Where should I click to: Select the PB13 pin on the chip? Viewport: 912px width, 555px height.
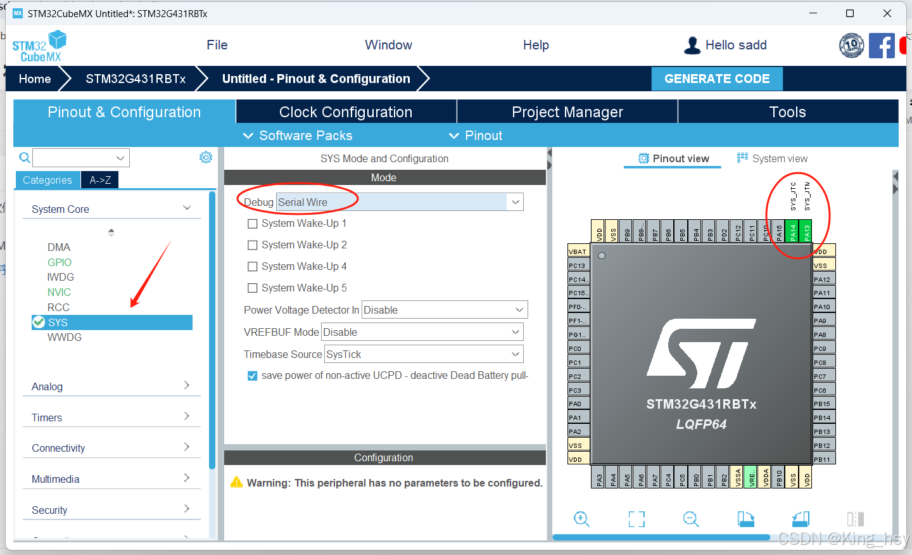click(x=824, y=431)
